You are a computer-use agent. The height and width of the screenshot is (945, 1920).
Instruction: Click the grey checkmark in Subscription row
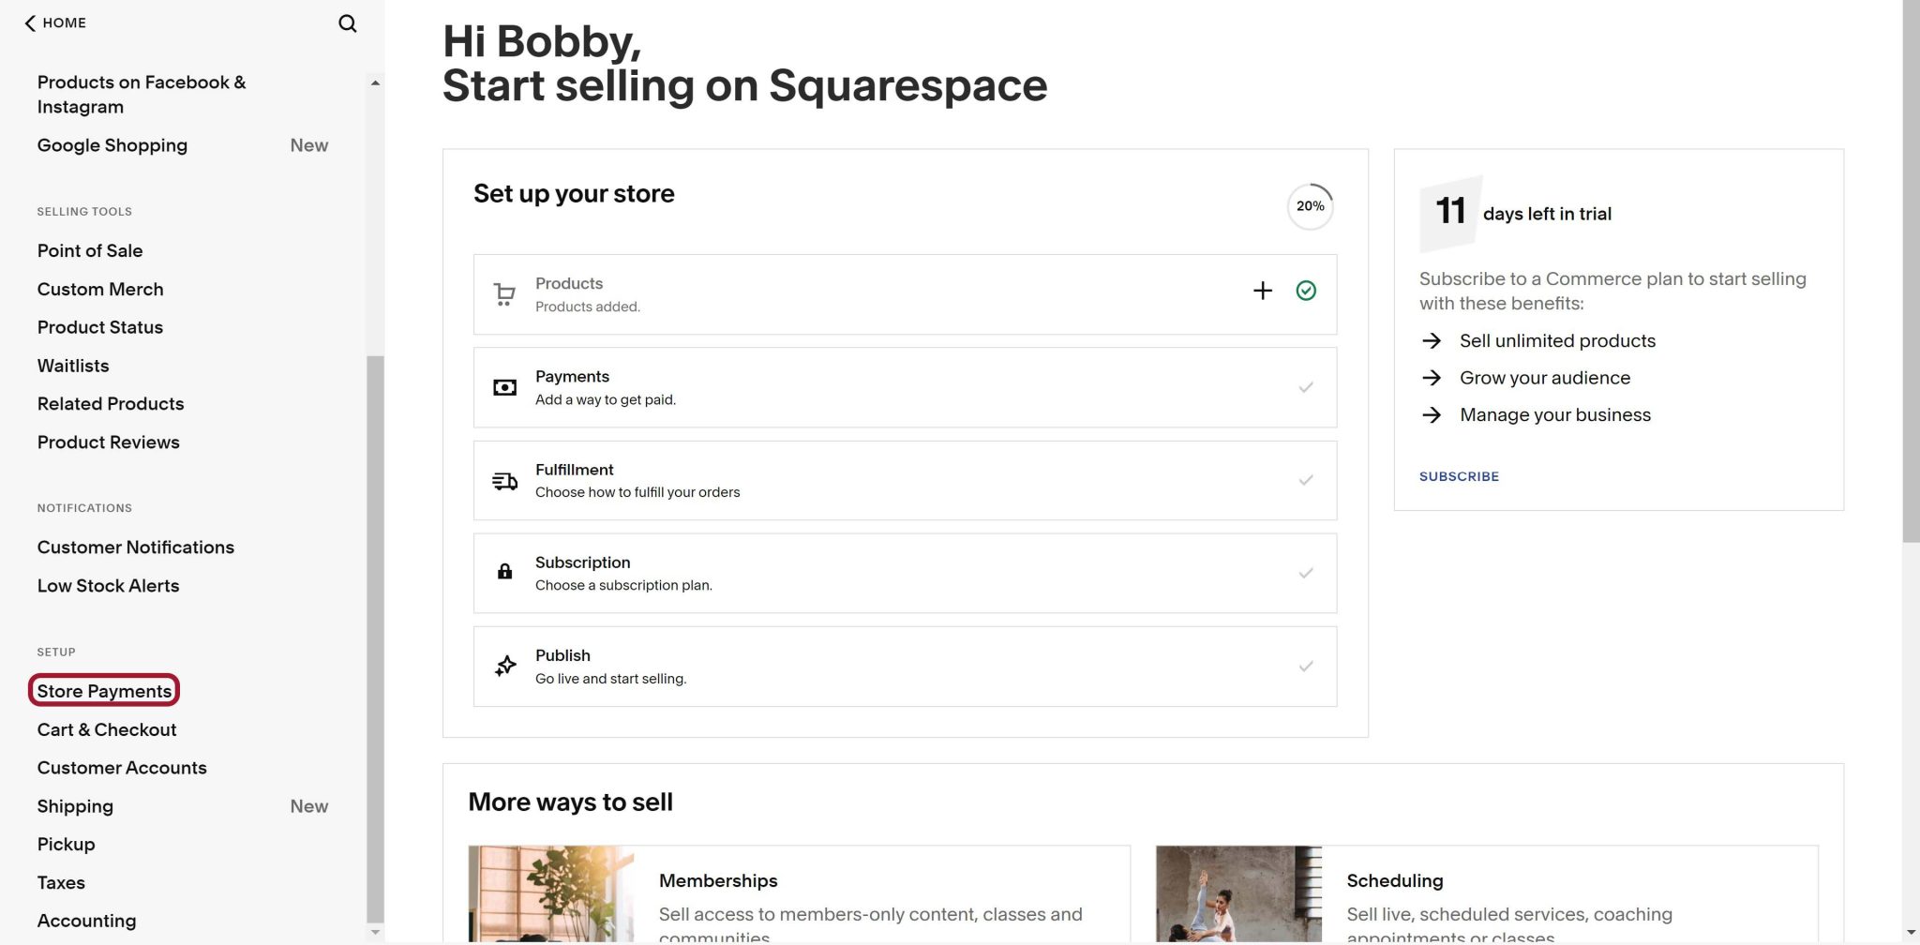coord(1306,573)
